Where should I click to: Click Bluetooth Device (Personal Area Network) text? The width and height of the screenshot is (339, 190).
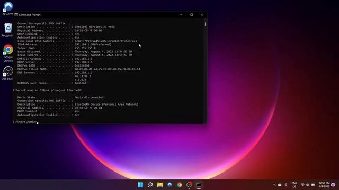[x=106, y=104]
